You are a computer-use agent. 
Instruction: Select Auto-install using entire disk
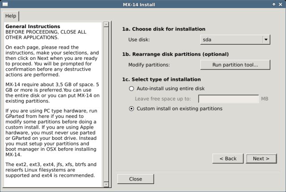(167, 88)
